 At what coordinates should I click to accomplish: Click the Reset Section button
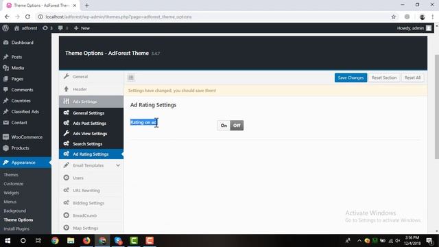[384, 78]
